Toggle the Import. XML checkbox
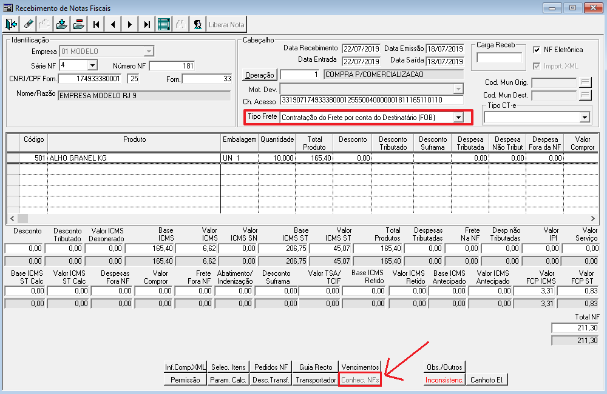This screenshot has height=394, width=607. point(537,66)
